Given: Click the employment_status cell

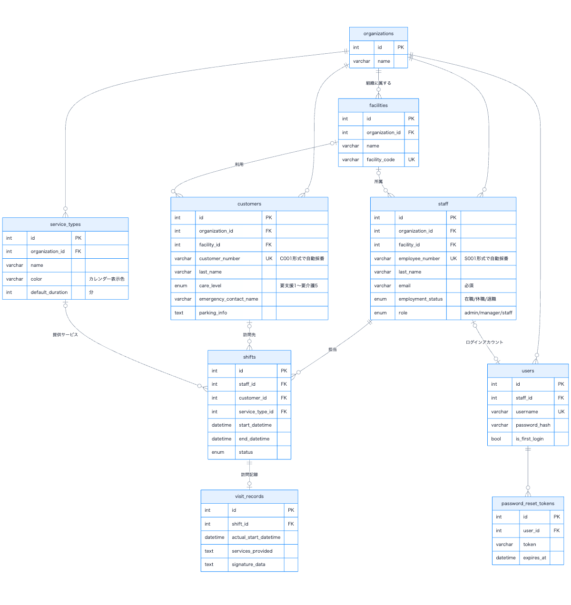Looking at the screenshot, I should [x=421, y=299].
